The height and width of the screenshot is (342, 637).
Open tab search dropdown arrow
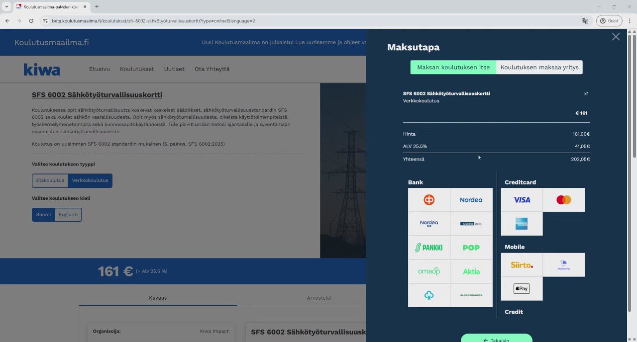coord(6,7)
